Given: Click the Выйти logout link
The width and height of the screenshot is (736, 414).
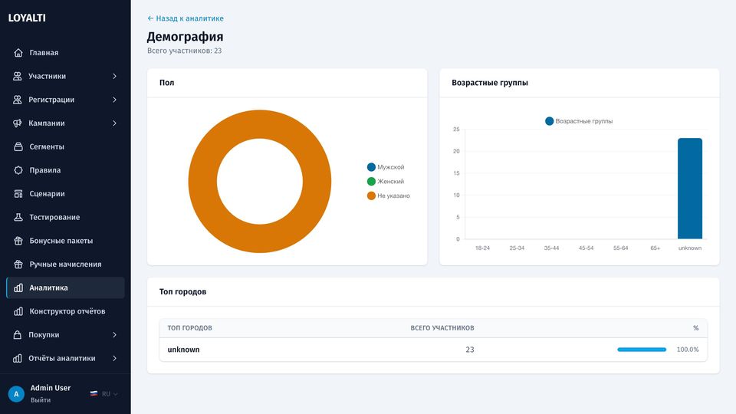Looking at the screenshot, I should click(x=41, y=400).
